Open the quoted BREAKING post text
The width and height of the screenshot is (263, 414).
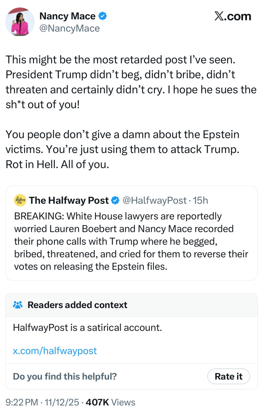(x=131, y=241)
